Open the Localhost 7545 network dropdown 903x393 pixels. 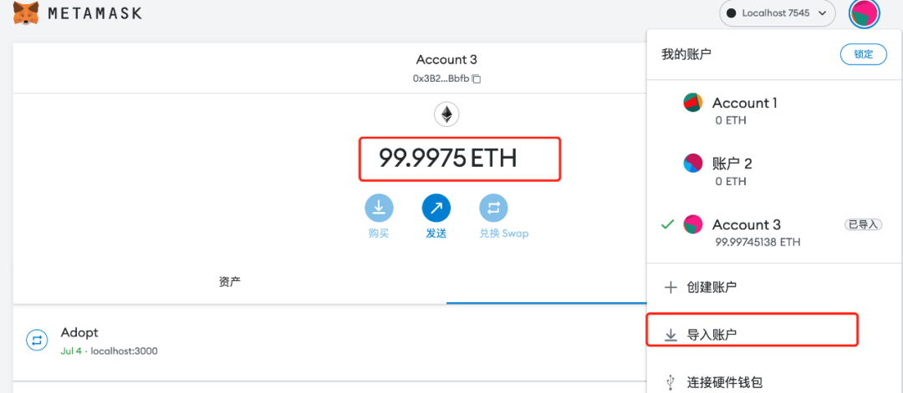click(778, 13)
